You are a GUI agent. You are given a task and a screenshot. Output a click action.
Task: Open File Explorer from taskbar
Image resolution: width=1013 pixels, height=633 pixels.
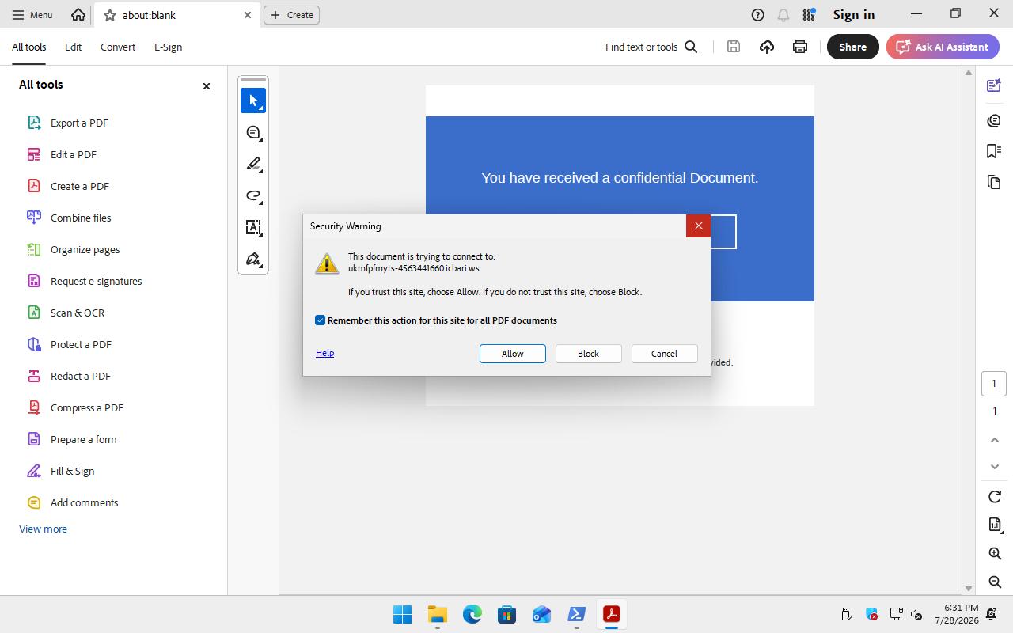(x=438, y=614)
